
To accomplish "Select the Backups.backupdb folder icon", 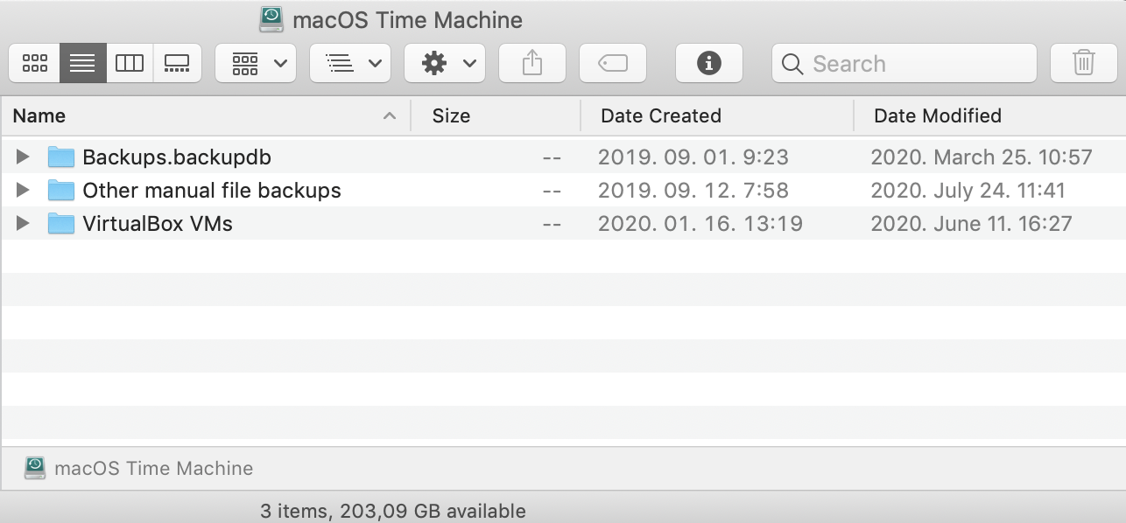I will [61, 157].
